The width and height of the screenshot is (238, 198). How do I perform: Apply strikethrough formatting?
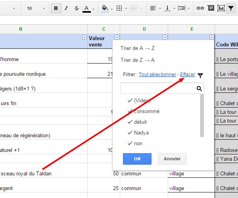pyautogui.click(x=76, y=8)
